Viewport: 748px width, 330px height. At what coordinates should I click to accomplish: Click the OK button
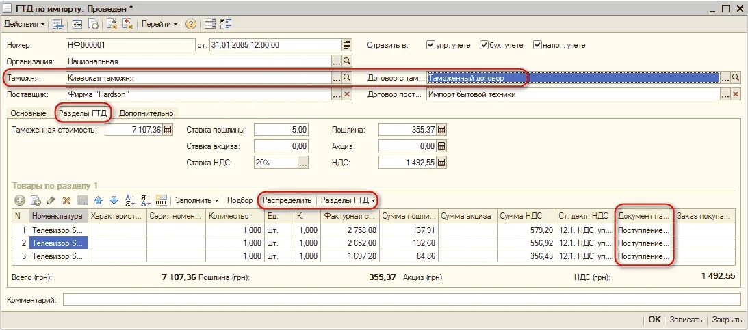654,320
